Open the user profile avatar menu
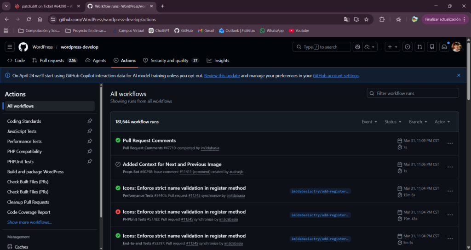Screen dimensions: 471x250 coord(456,47)
